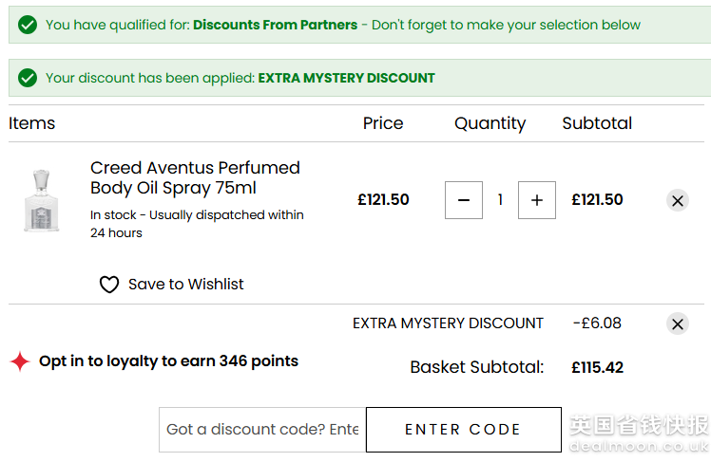Click the red loyalty star icon
Image resolution: width=711 pixels, height=462 pixels.
point(20,361)
